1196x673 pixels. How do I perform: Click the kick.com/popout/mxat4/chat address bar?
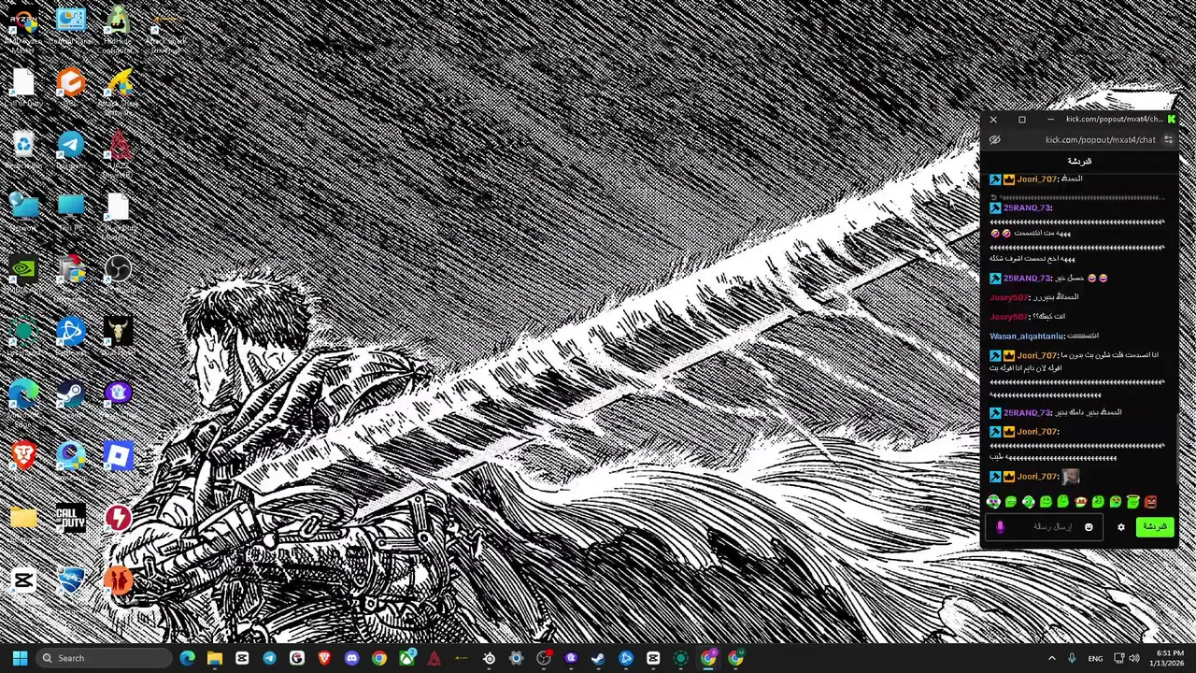(1100, 139)
